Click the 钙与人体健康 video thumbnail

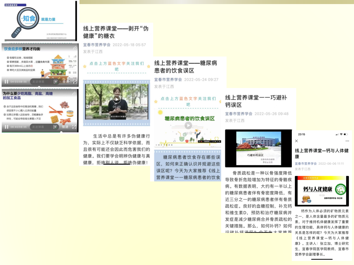pos(322,191)
